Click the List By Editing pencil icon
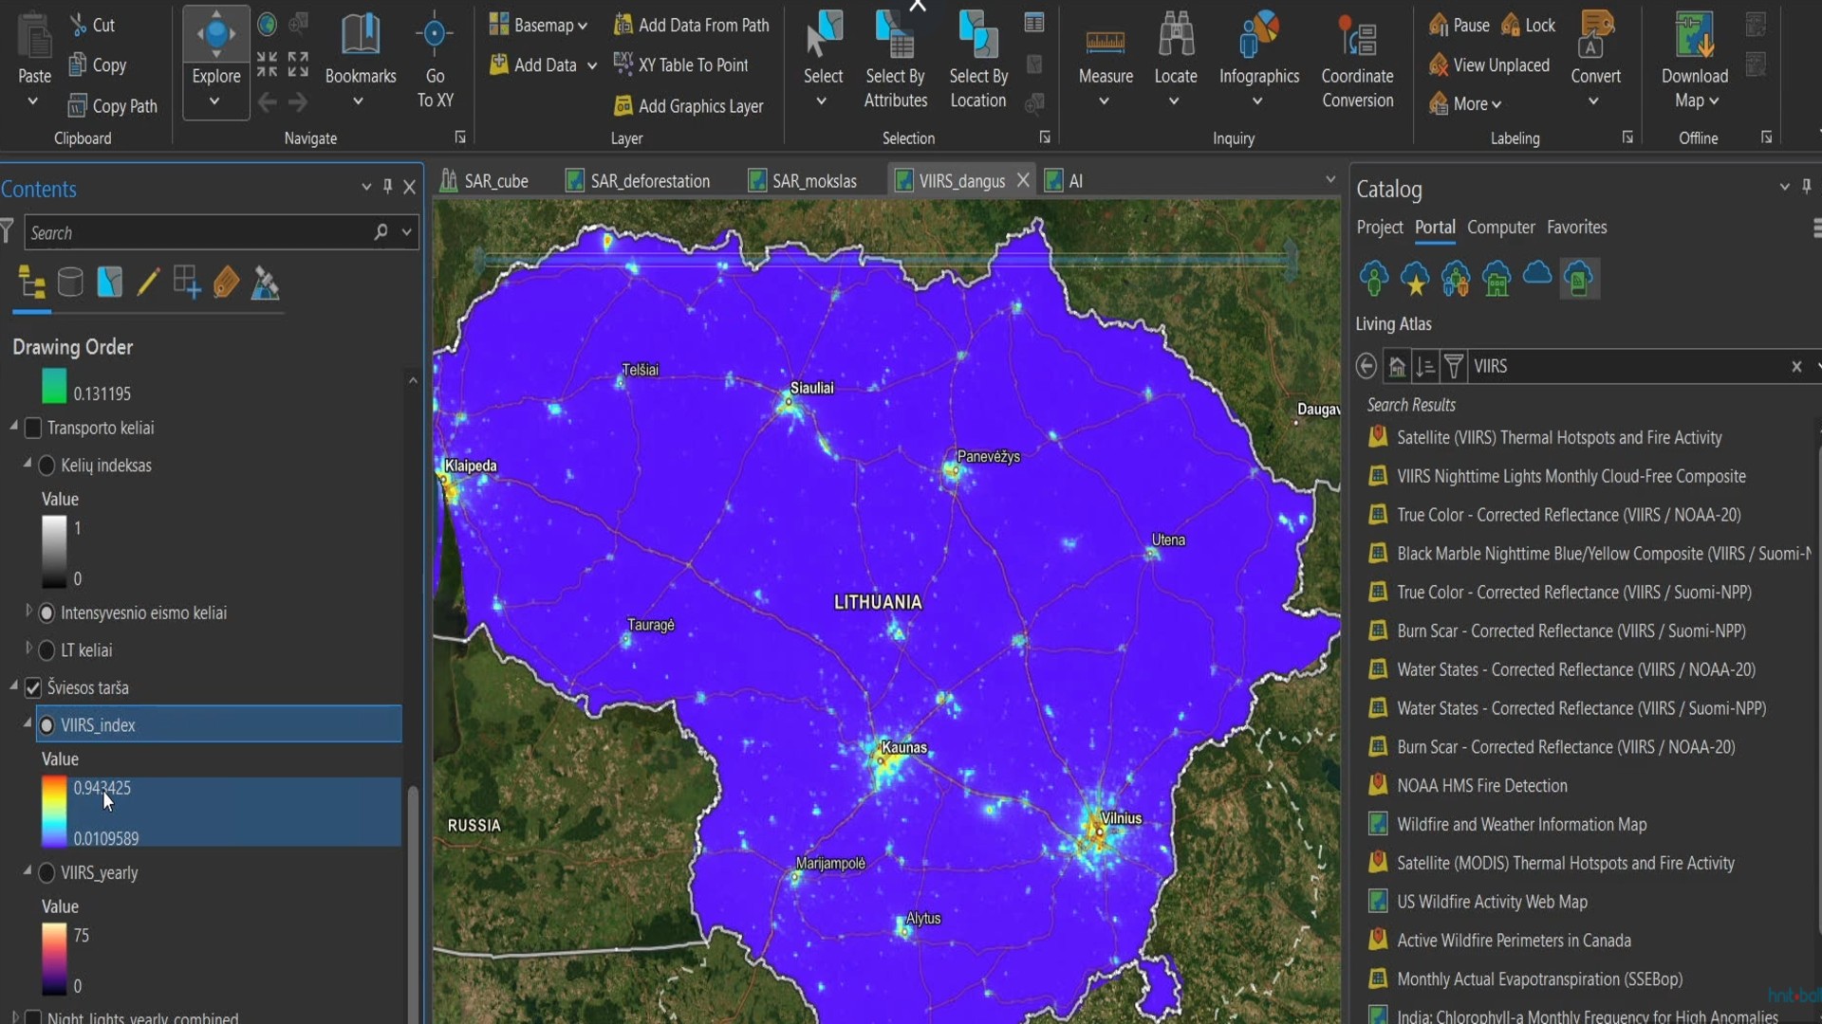The width and height of the screenshot is (1822, 1024). tap(148, 283)
